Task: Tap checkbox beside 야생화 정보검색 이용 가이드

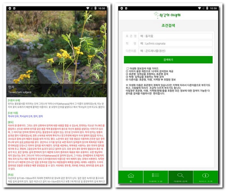Action: [128, 68]
